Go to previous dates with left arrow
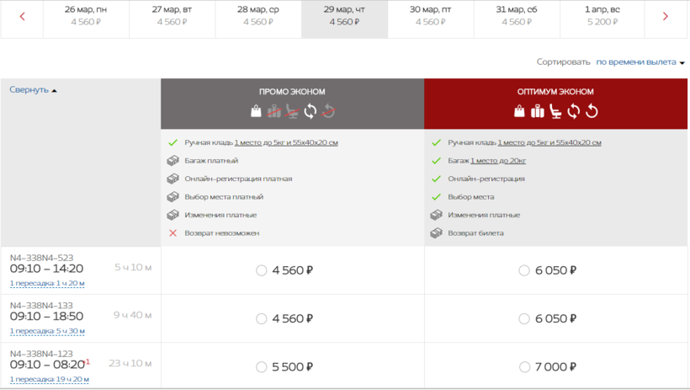Viewport: 690px width, 390px height. pyautogui.click(x=23, y=17)
